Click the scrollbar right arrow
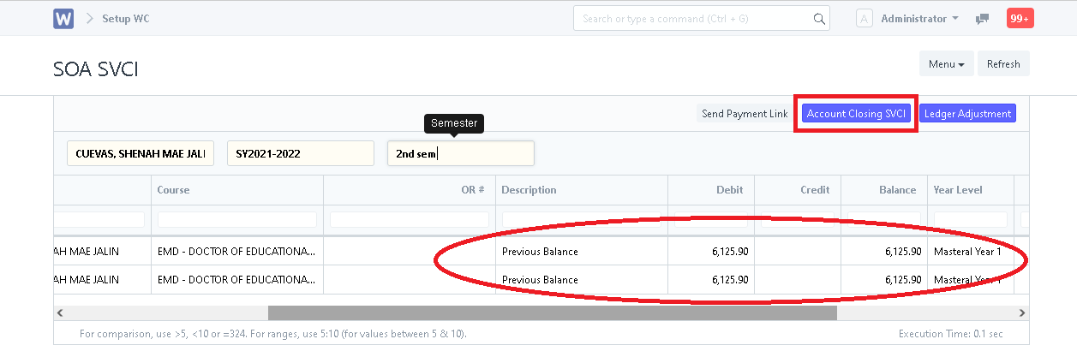 (1021, 313)
